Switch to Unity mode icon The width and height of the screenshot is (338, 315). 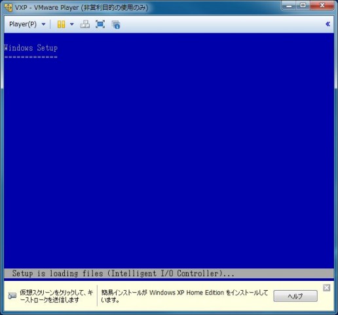[x=116, y=24]
